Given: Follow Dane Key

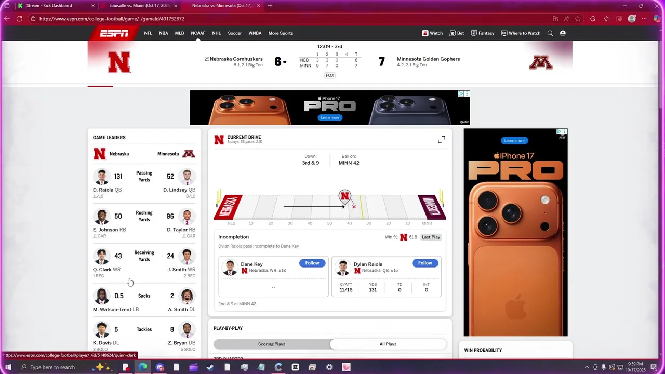Looking at the screenshot, I should pos(312,263).
